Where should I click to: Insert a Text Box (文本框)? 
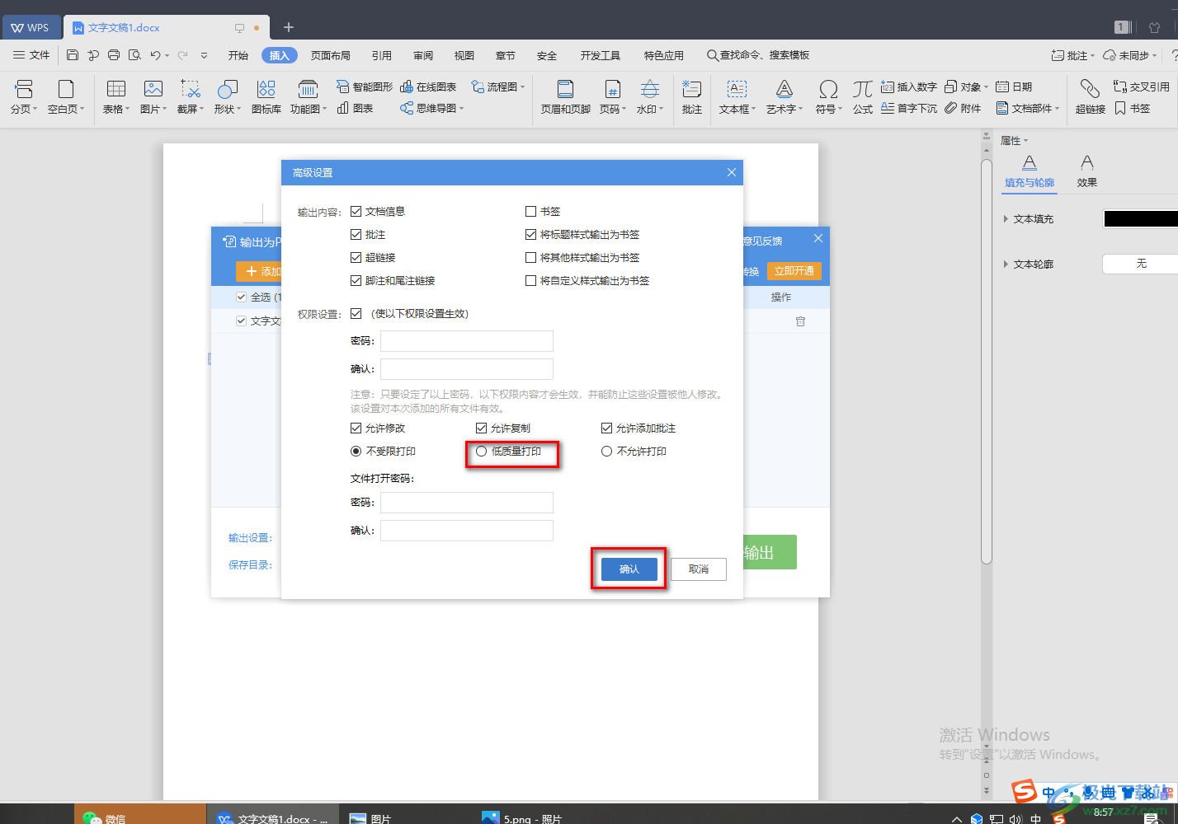[737, 96]
